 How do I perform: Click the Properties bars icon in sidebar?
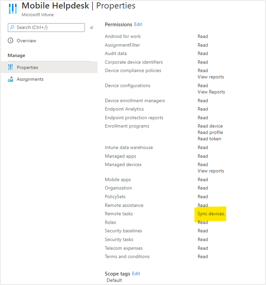(x=11, y=67)
